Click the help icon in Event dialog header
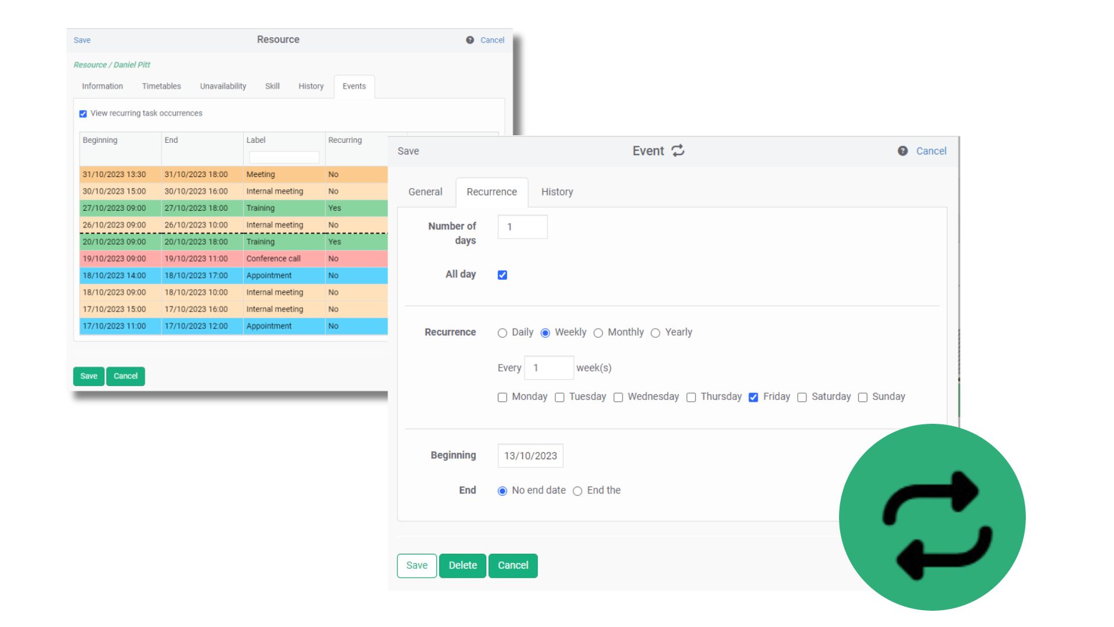 point(902,151)
